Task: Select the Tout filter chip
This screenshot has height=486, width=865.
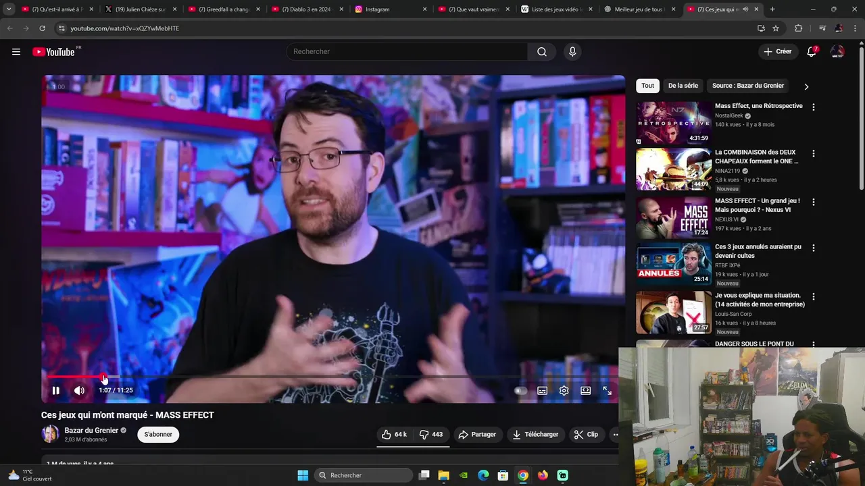Action: (647, 86)
